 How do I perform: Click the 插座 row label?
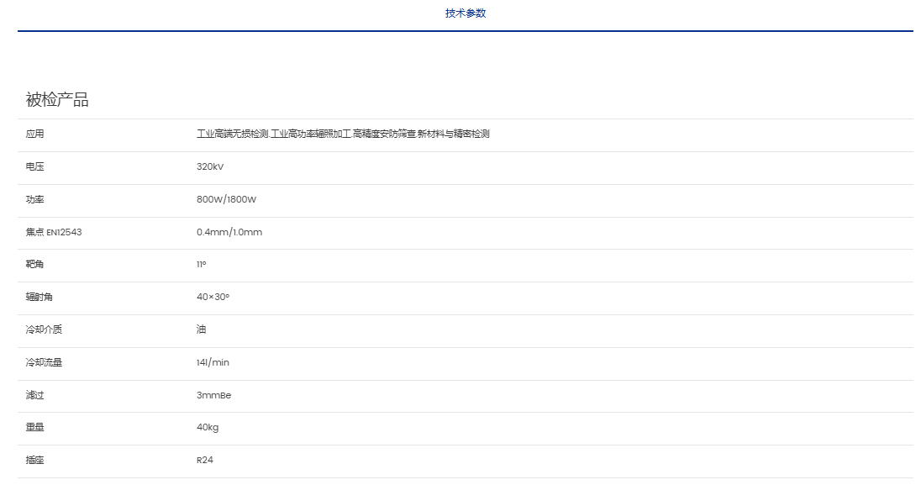point(34,460)
